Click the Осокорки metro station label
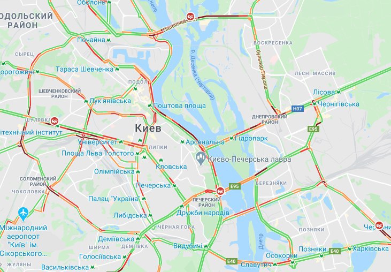Screen dimensions: 391x272 (281, 255)
